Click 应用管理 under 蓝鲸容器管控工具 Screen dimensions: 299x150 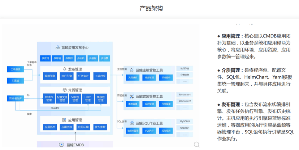point(149,104)
